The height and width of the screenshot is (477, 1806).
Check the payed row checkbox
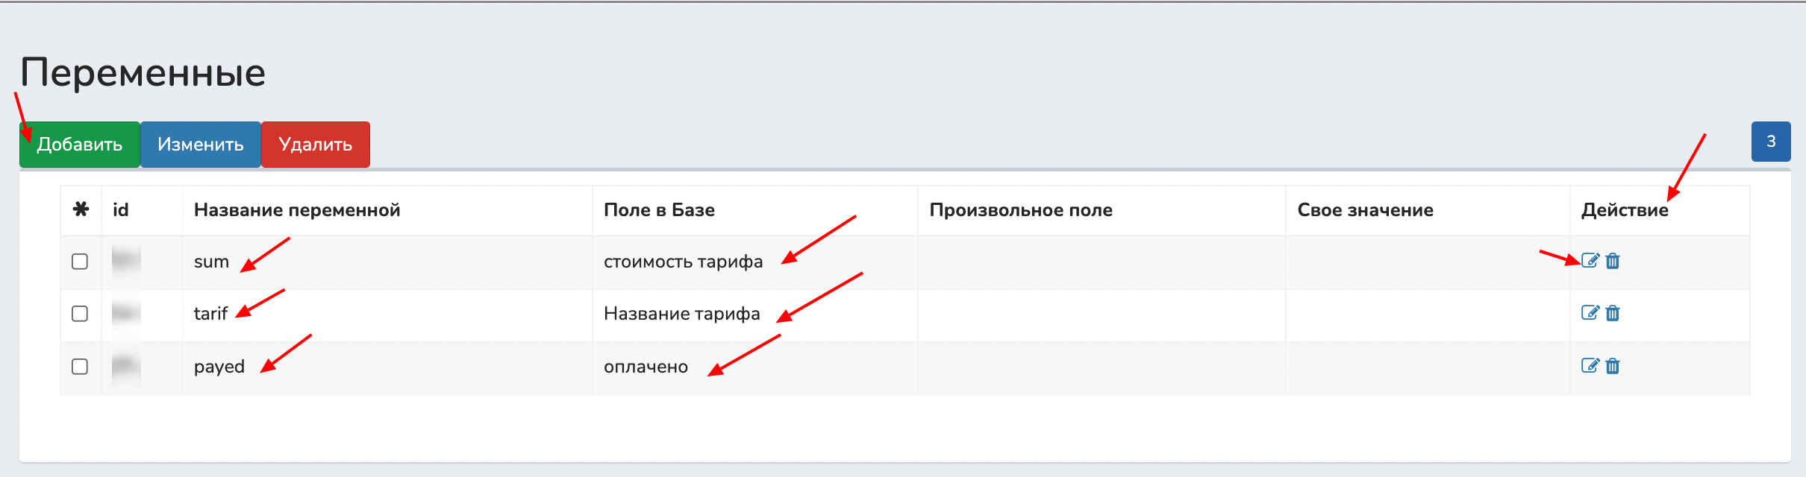point(80,367)
